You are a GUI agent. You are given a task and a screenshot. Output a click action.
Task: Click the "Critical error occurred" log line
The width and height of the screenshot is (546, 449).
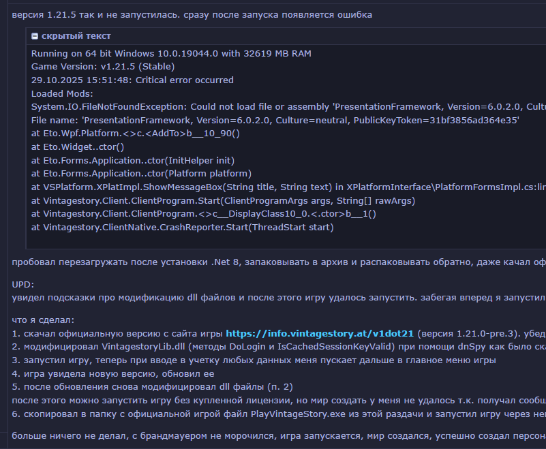click(x=132, y=80)
